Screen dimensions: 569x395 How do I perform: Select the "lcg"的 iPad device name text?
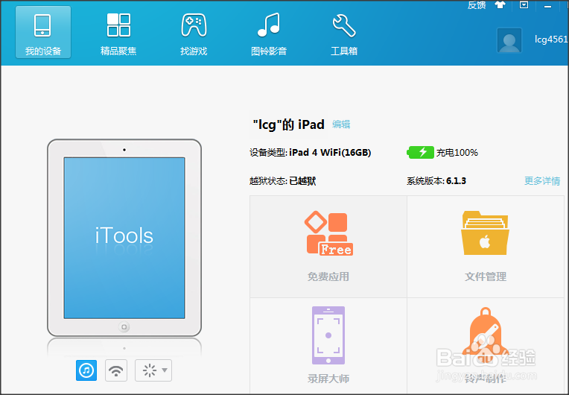coord(288,124)
